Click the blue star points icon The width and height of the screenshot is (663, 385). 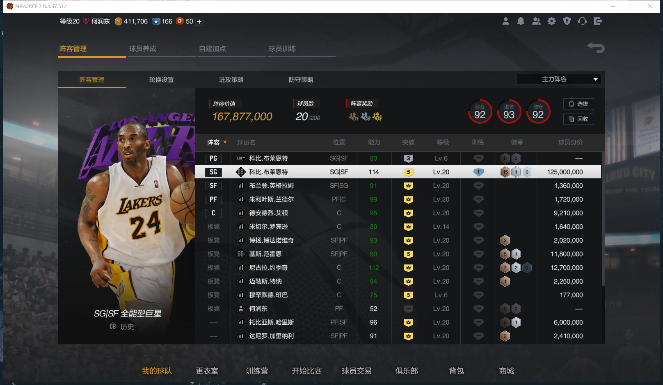coord(156,21)
